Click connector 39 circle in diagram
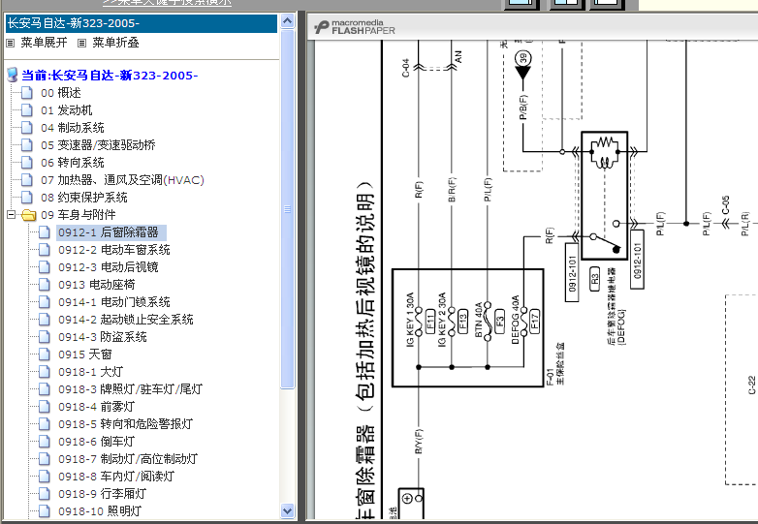This screenshot has width=758, height=524. pyautogui.click(x=523, y=58)
